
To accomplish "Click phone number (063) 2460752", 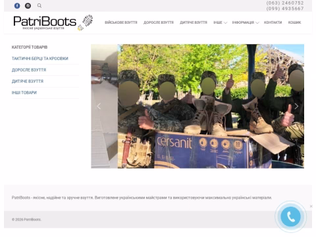I will coord(285,3).
